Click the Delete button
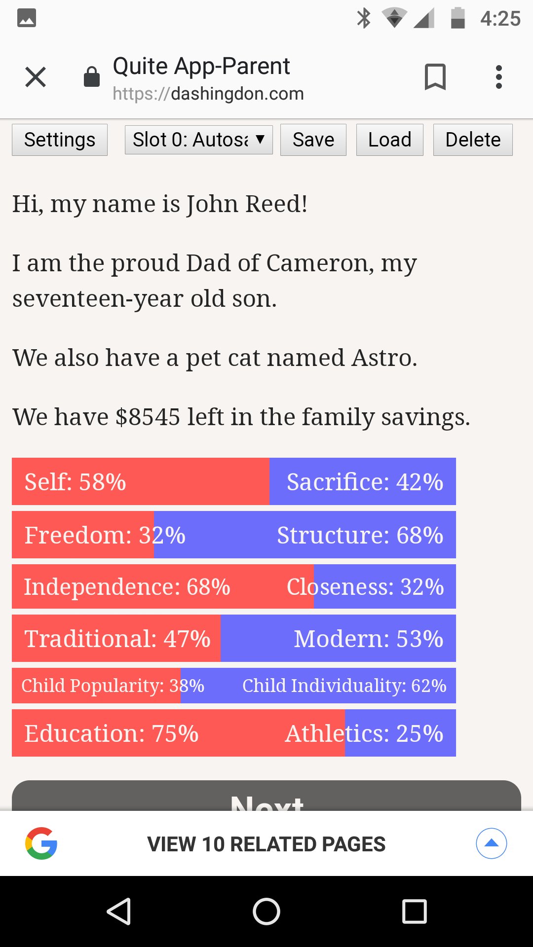The image size is (533, 947). pyautogui.click(x=473, y=140)
